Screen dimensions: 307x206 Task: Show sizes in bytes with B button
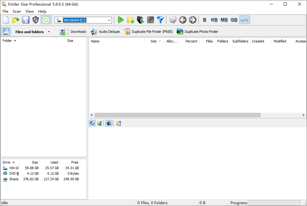(204, 20)
